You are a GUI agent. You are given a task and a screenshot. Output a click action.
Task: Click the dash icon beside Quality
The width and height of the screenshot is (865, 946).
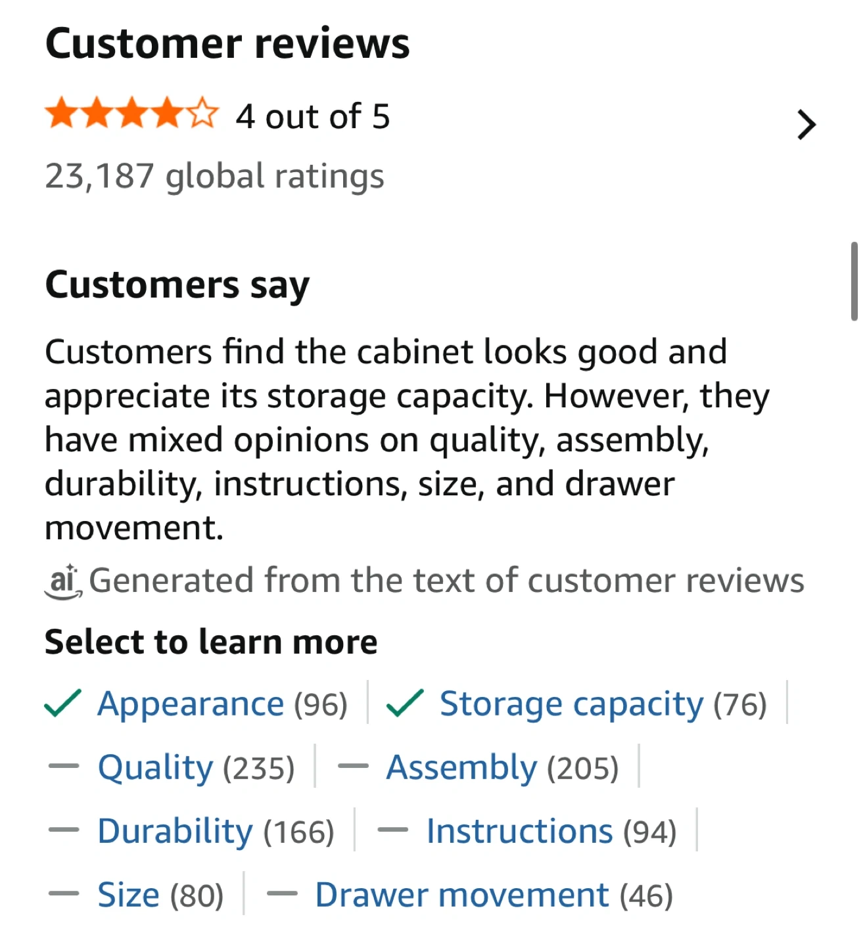click(x=64, y=767)
